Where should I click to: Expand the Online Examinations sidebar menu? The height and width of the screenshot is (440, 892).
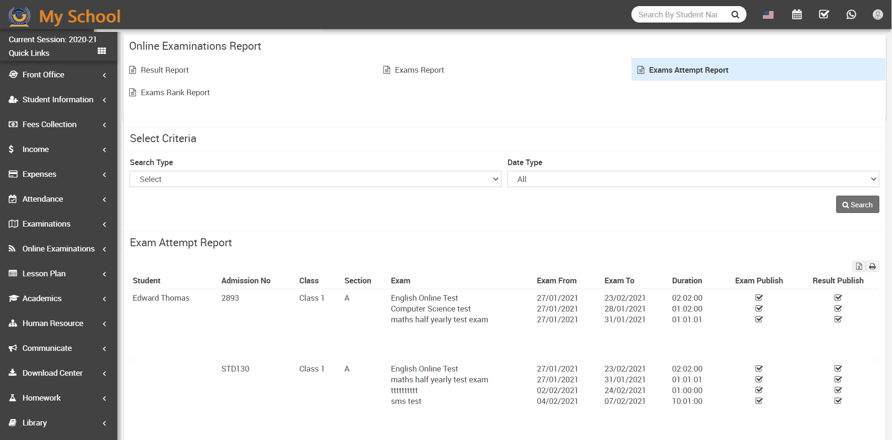coord(58,249)
